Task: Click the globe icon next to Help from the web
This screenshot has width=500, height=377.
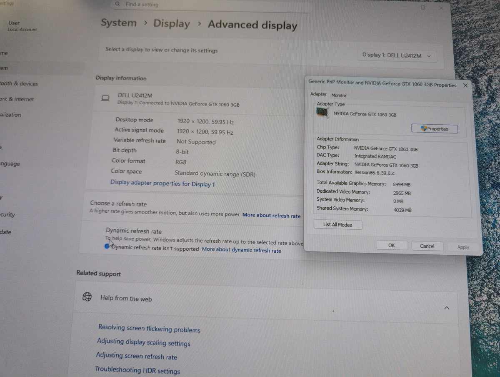Action: (87, 297)
